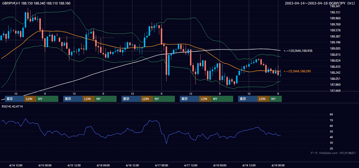Image resolution: width=359 pixels, height=168 pixels.
Task: Click price axis value 188.624
Action: [335, 60]
